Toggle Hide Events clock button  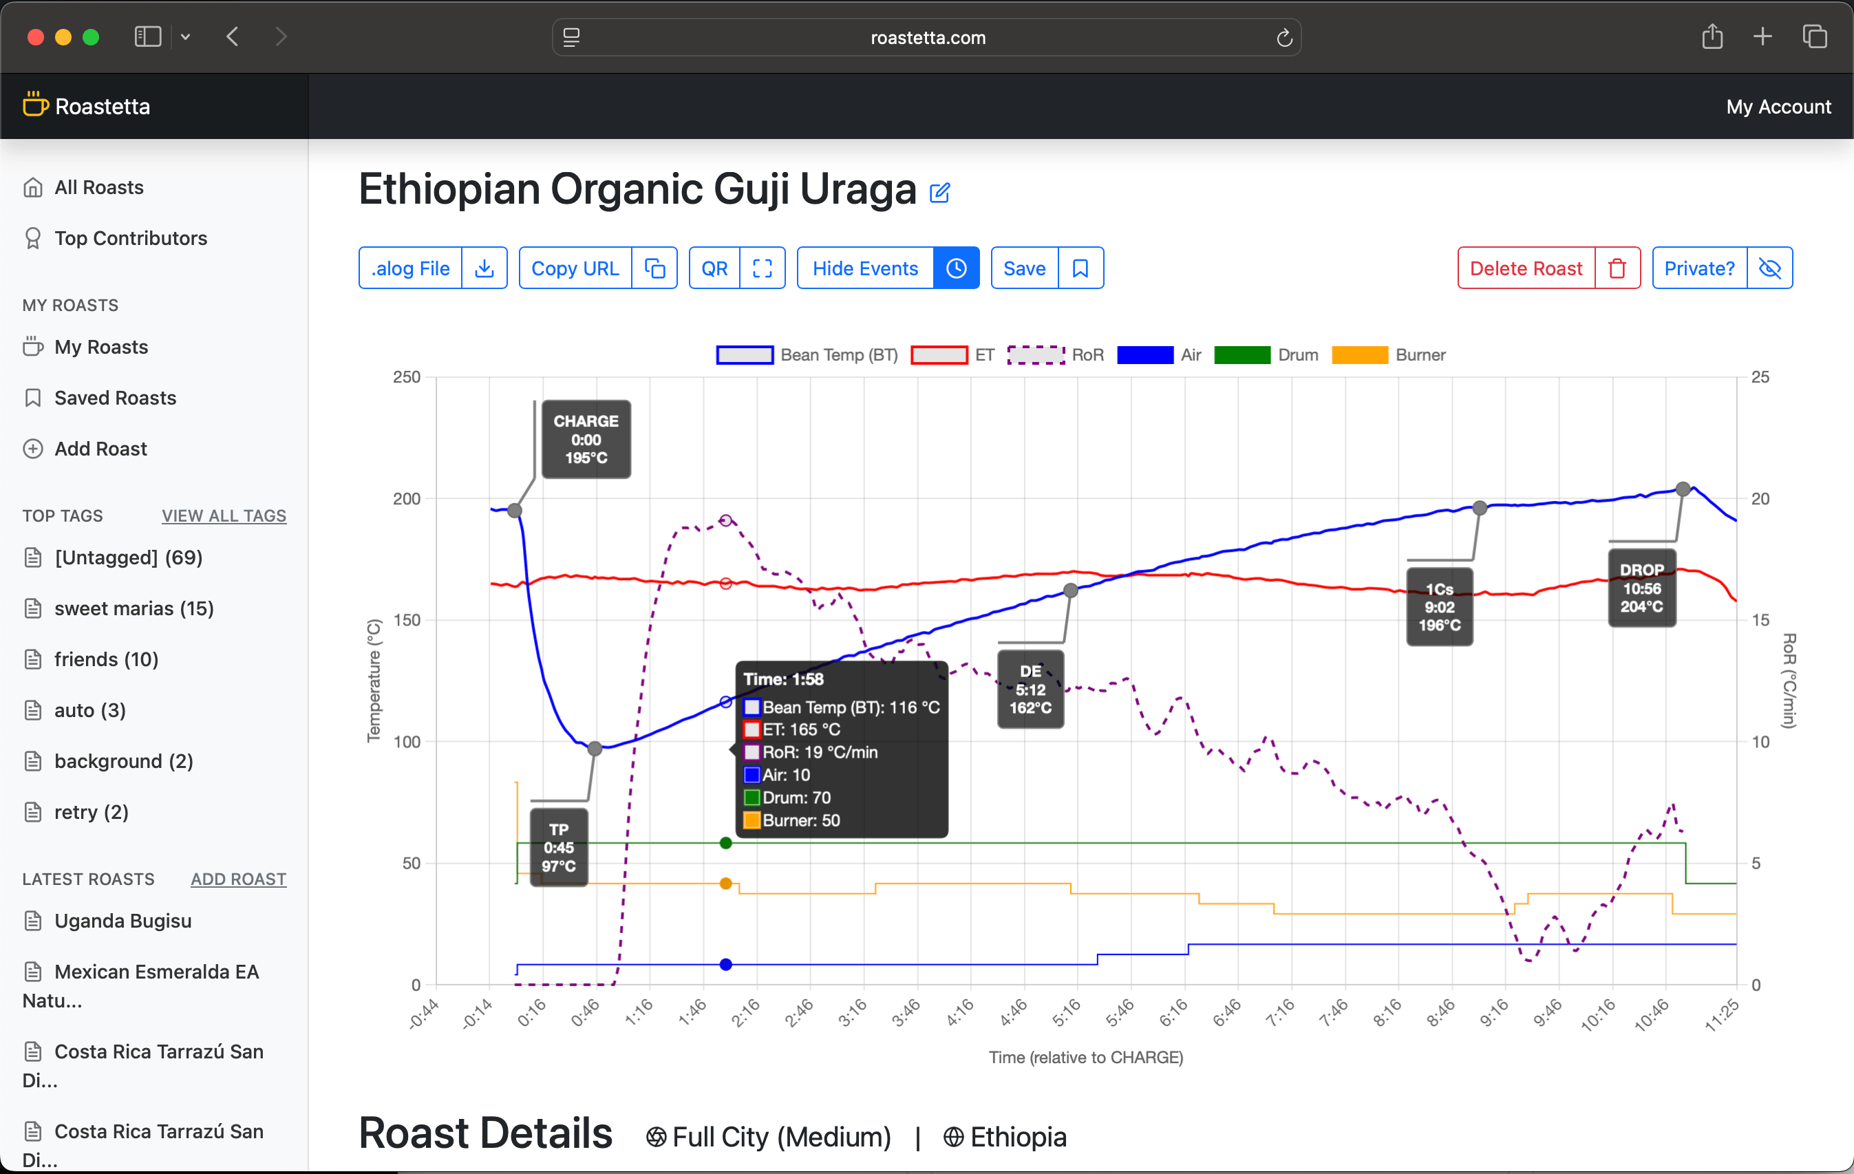[955, 268]
